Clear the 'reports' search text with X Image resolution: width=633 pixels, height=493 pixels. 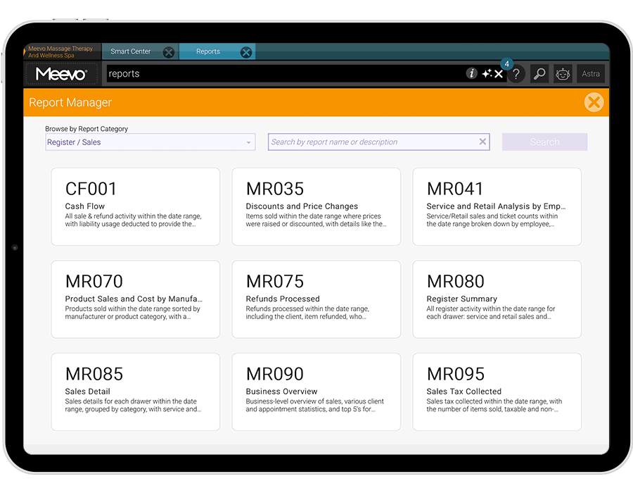[499, 74]
